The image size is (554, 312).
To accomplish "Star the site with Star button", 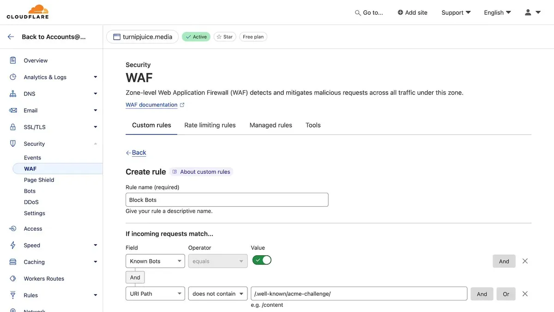I will [225, 37].
